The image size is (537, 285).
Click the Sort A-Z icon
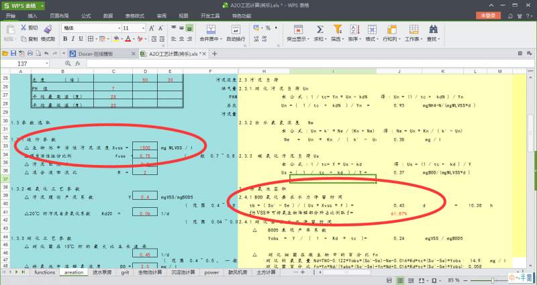click(354, 30)
